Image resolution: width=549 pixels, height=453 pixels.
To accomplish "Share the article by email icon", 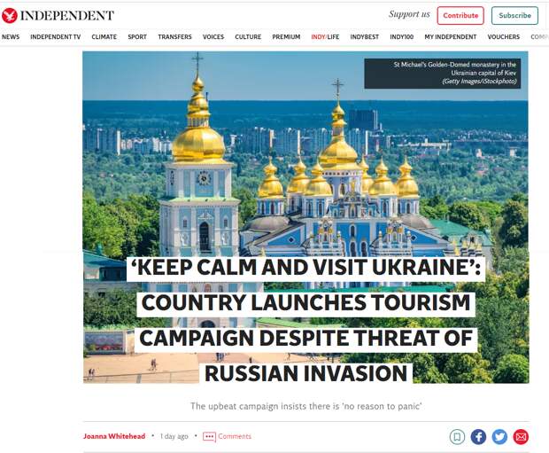I will pyautogui.click(x=521, y=437).
